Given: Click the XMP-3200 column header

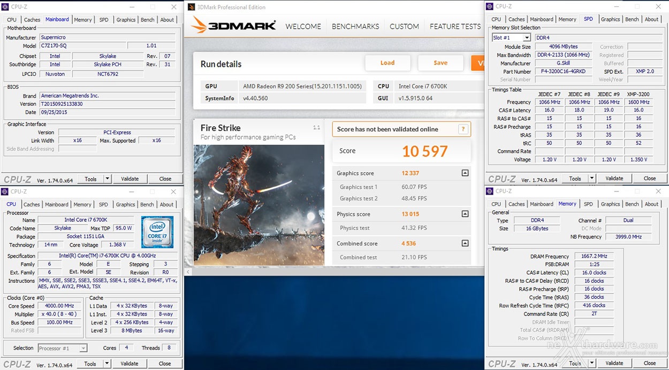Looking at the screenshot, I should pyautogui.click(x=638, y=94).
